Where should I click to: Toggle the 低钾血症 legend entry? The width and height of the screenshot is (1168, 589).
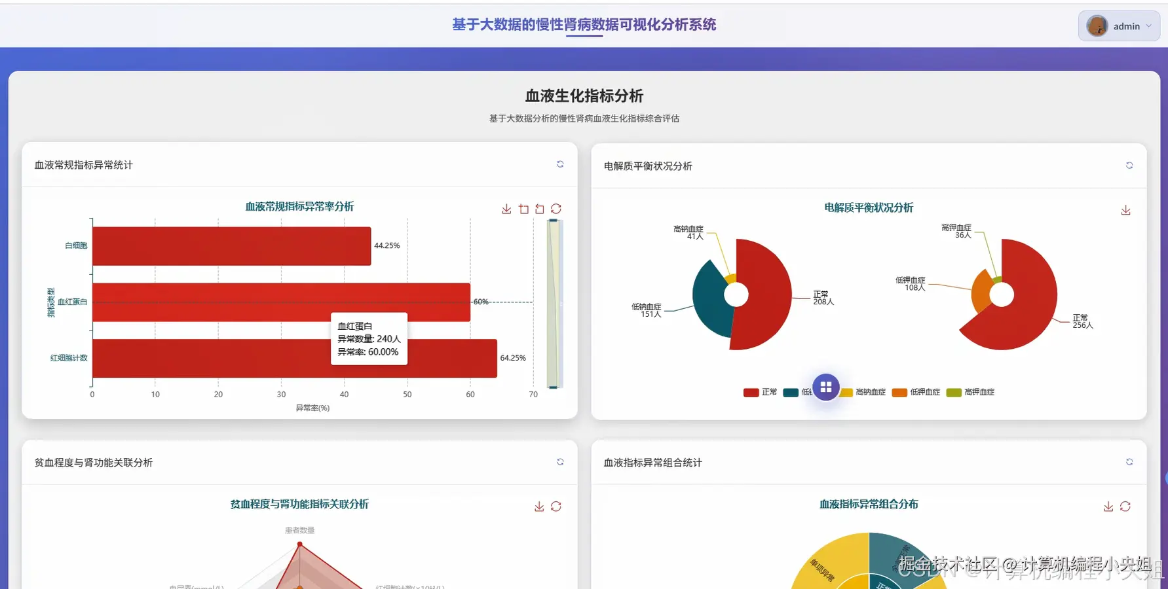917,392
